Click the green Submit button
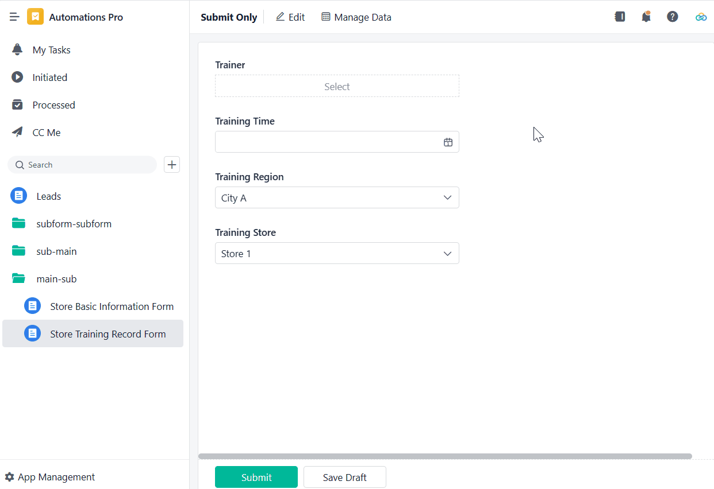The height and width of the screenshot is (489, 714). click(256, 477)
